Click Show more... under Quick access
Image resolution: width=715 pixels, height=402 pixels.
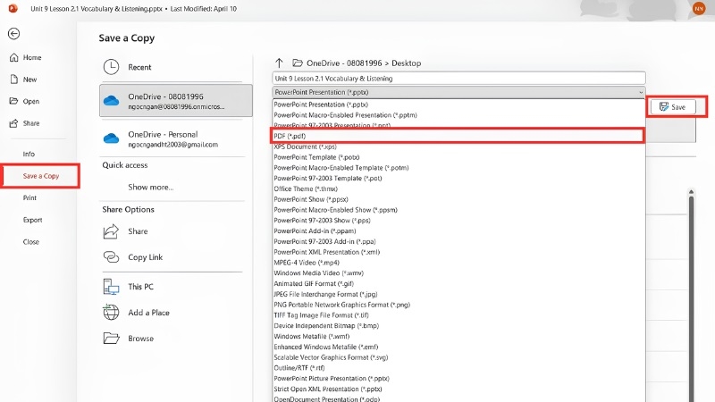point(150,187)
